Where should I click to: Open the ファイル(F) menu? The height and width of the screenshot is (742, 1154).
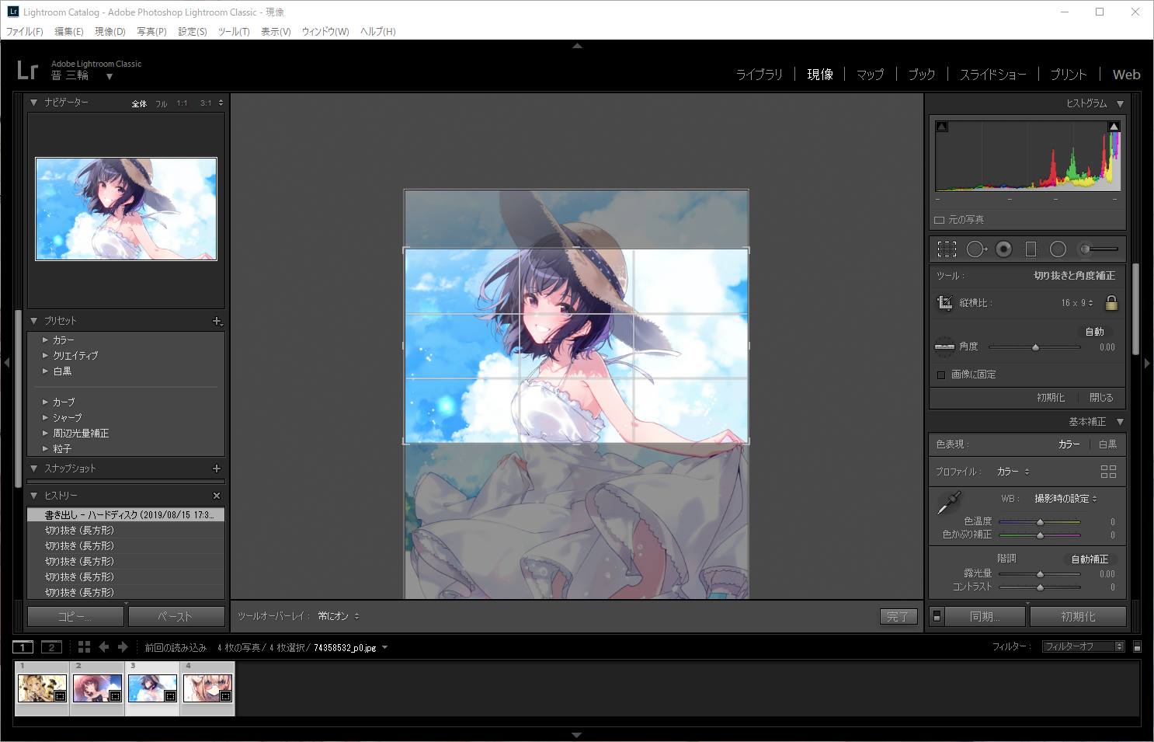tap(25, 32)
